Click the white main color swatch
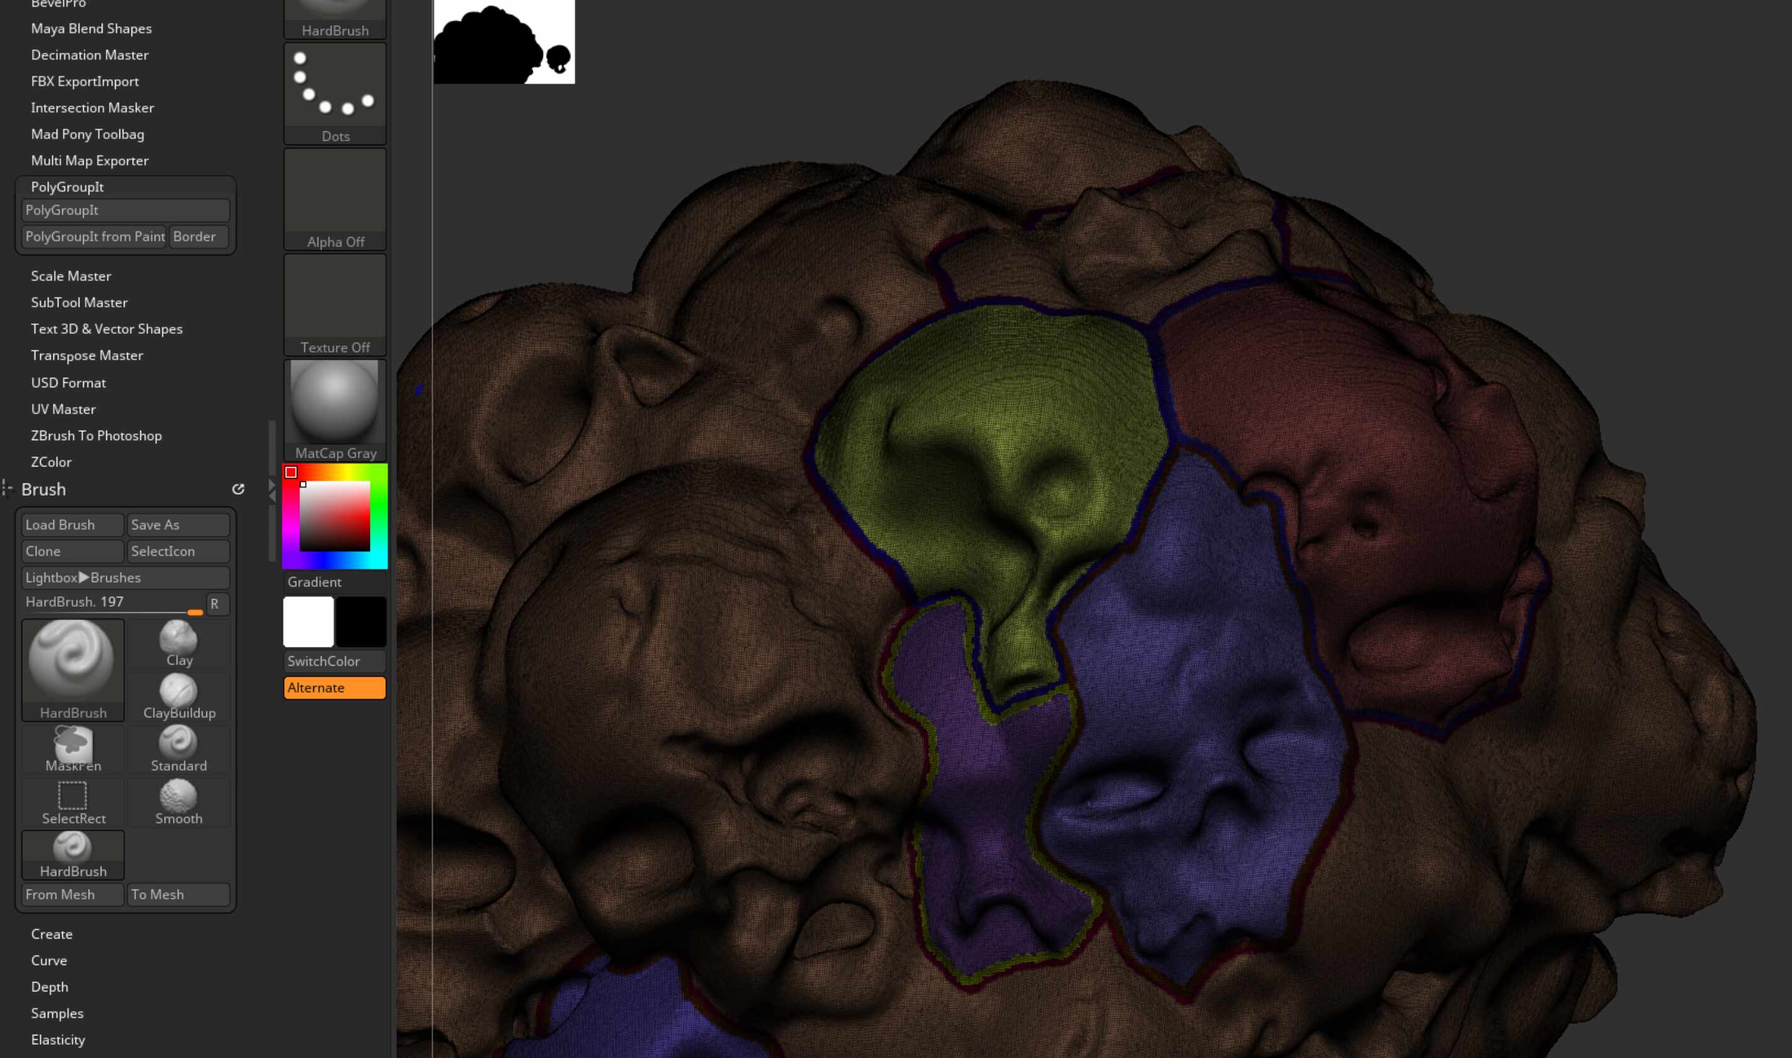1792x1058 pixels. (308, 622)
